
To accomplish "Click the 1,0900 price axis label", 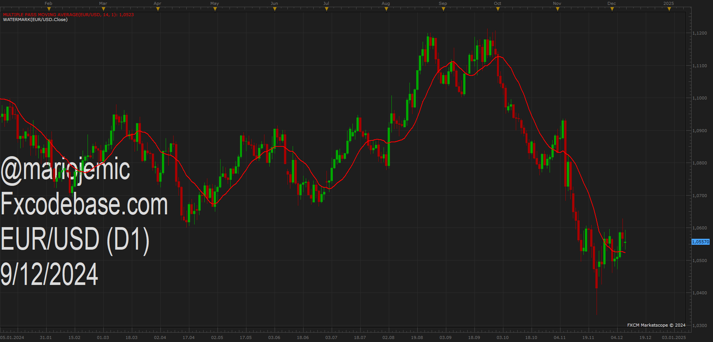I will [699, 131].
